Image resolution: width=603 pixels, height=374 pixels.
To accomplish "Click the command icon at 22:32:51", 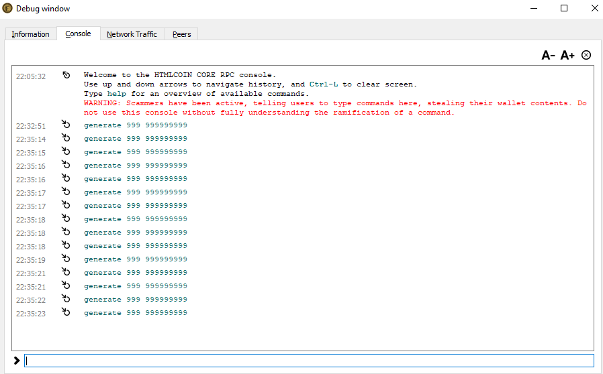I will tap(66, 125).
